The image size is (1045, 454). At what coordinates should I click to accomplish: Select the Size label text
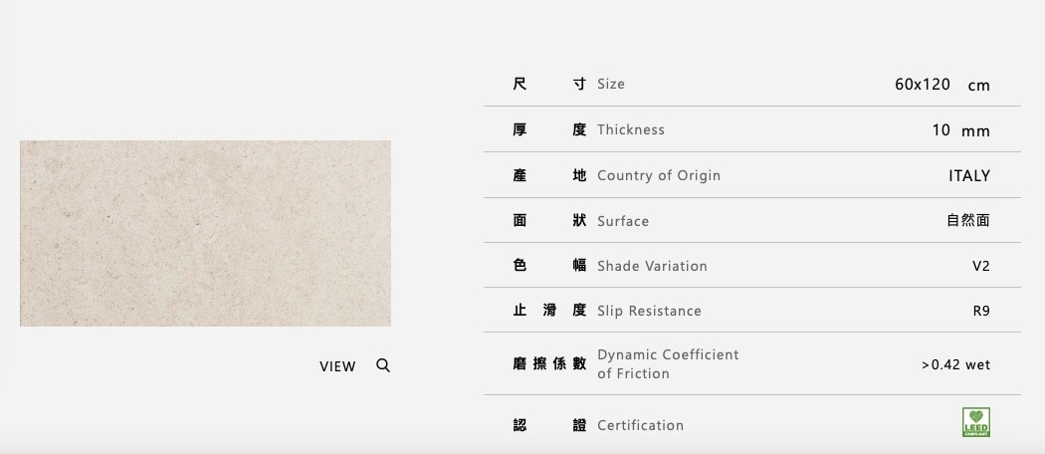[611, 84]
